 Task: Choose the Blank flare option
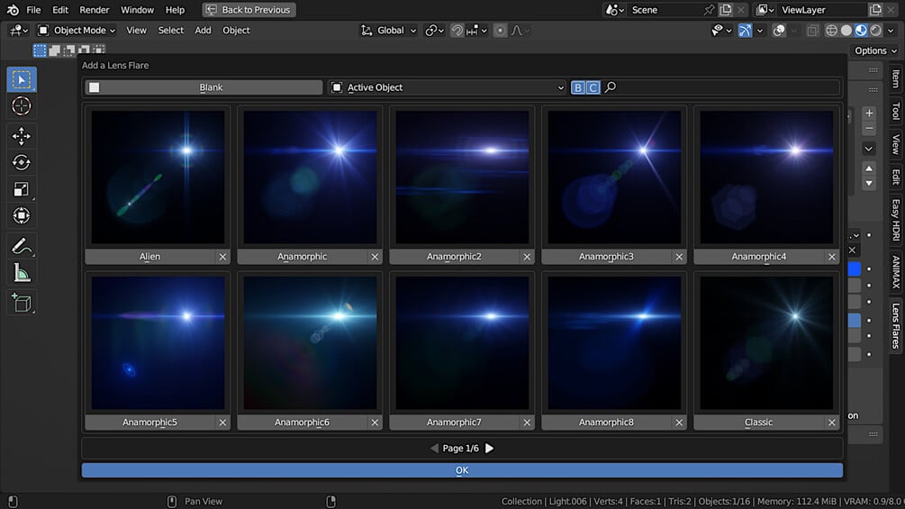click(204, 87)
